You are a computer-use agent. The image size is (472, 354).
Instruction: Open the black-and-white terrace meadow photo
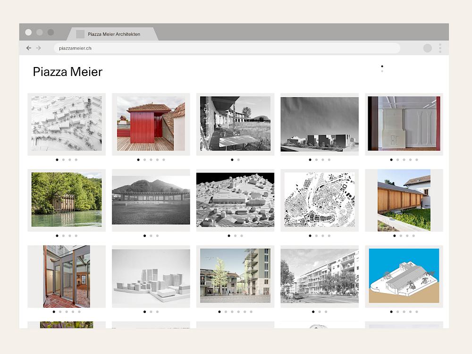235,124
